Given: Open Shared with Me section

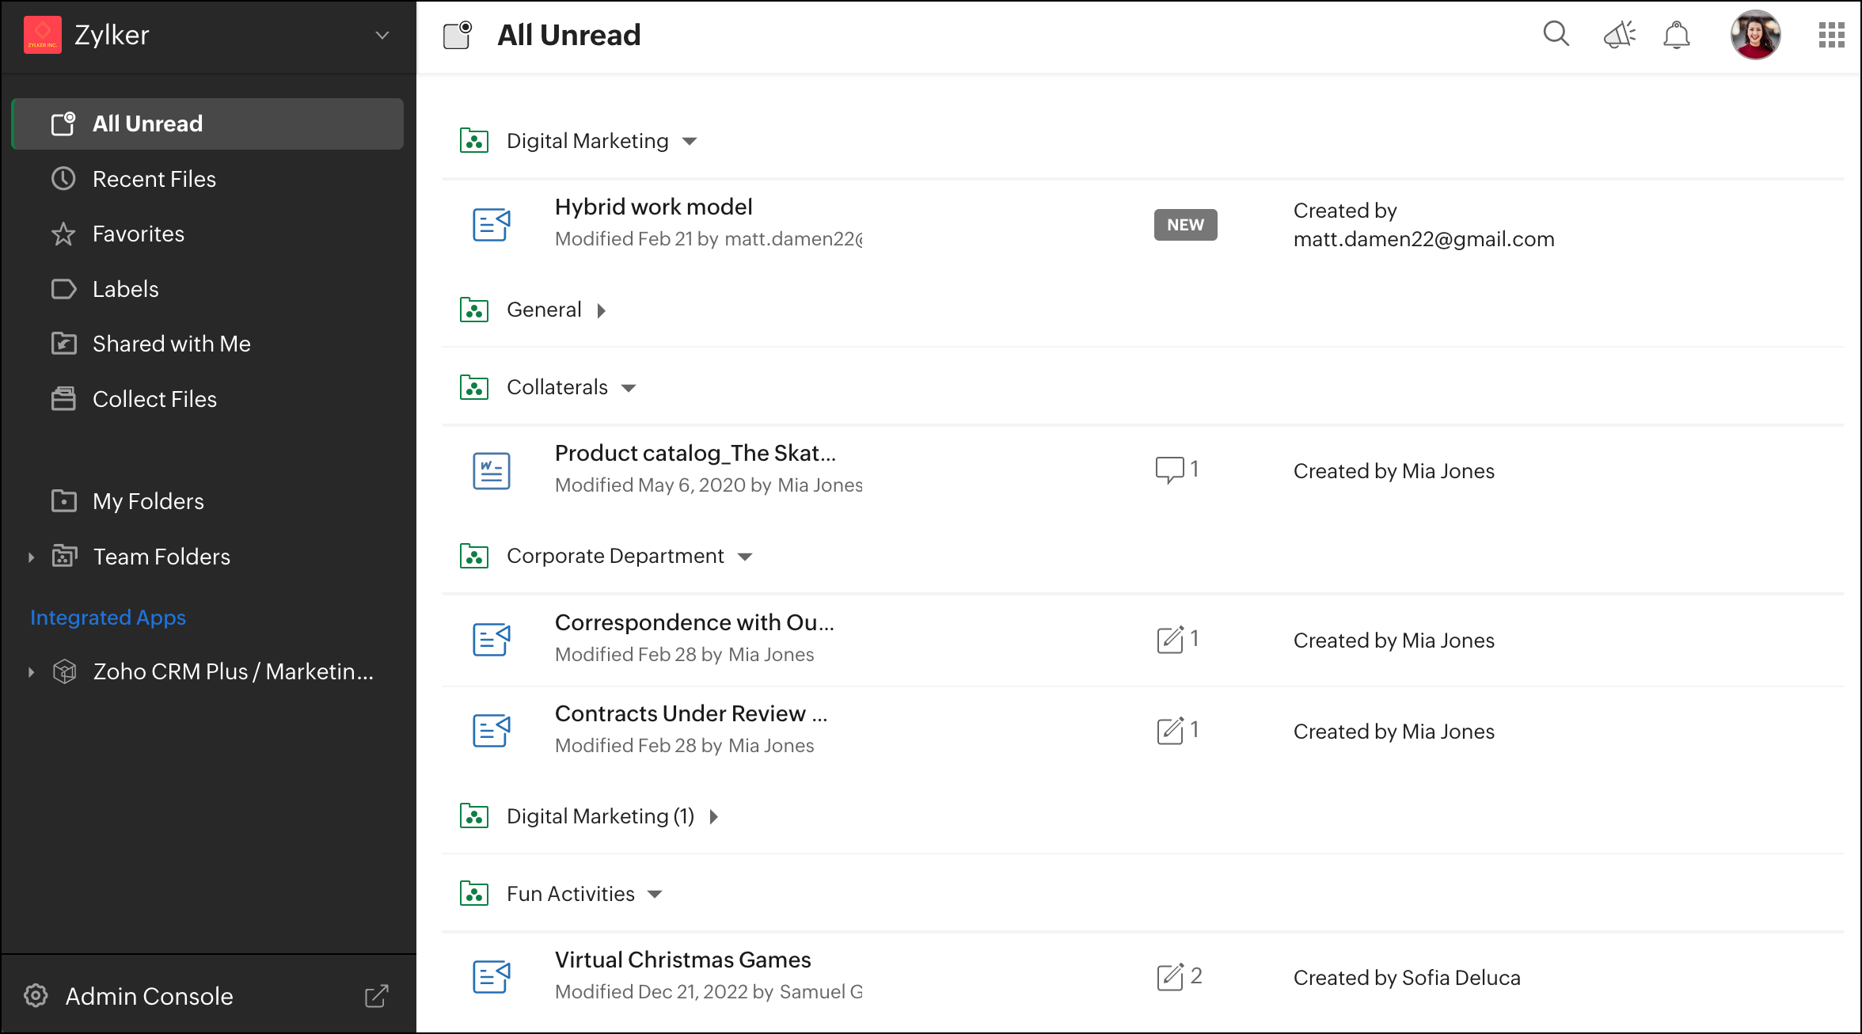Looking at the screenshot, I should pos(171,344).
